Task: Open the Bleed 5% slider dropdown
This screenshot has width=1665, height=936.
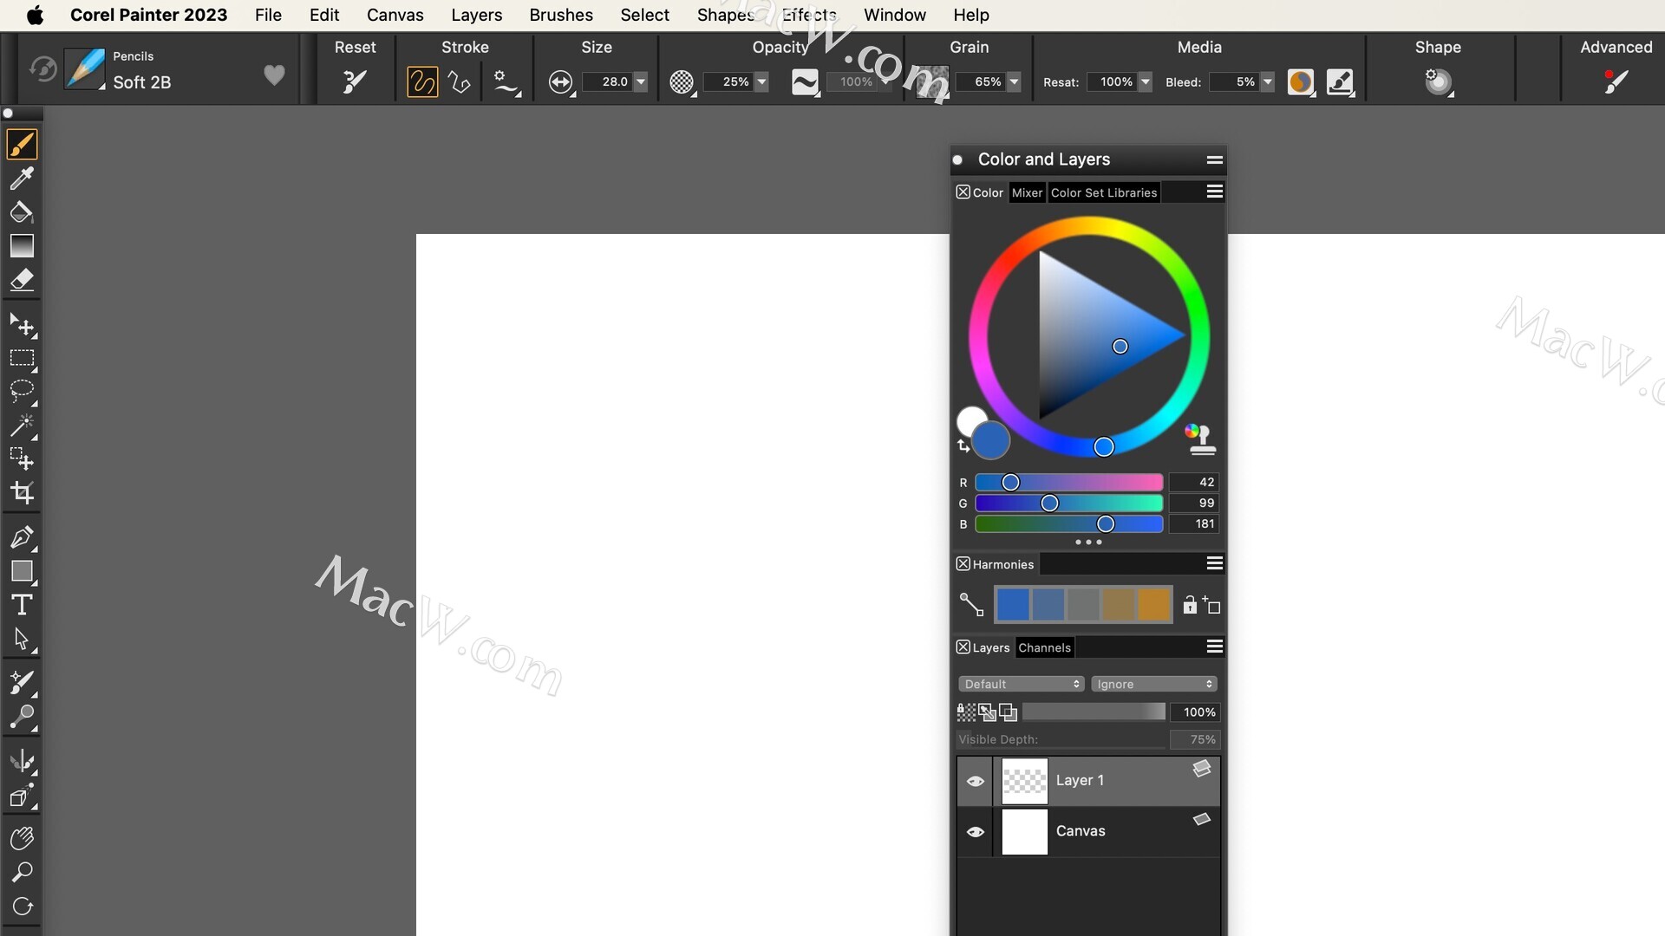Action: 1267,81
